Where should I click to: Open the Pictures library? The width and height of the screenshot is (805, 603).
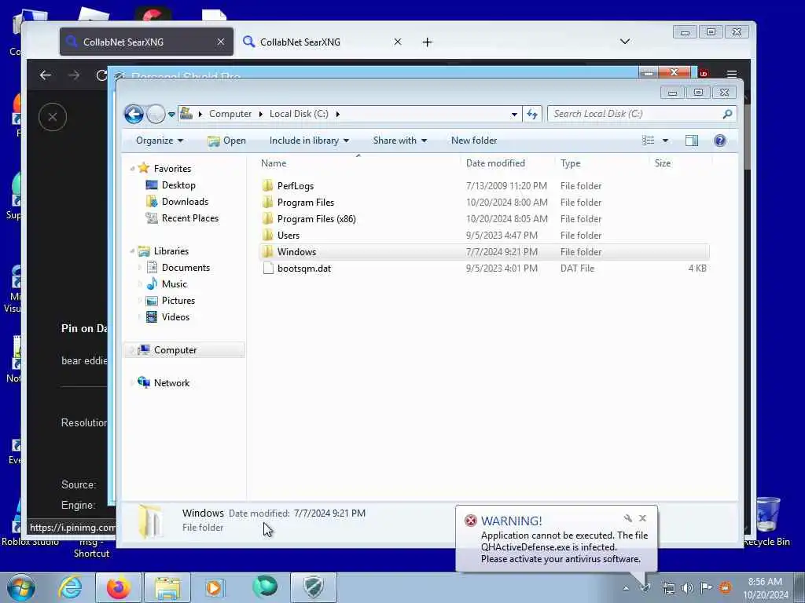(178, 301)
